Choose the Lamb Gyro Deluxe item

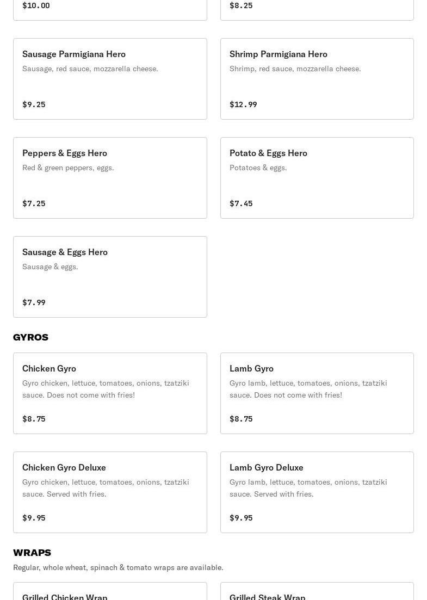pos(317,492)
